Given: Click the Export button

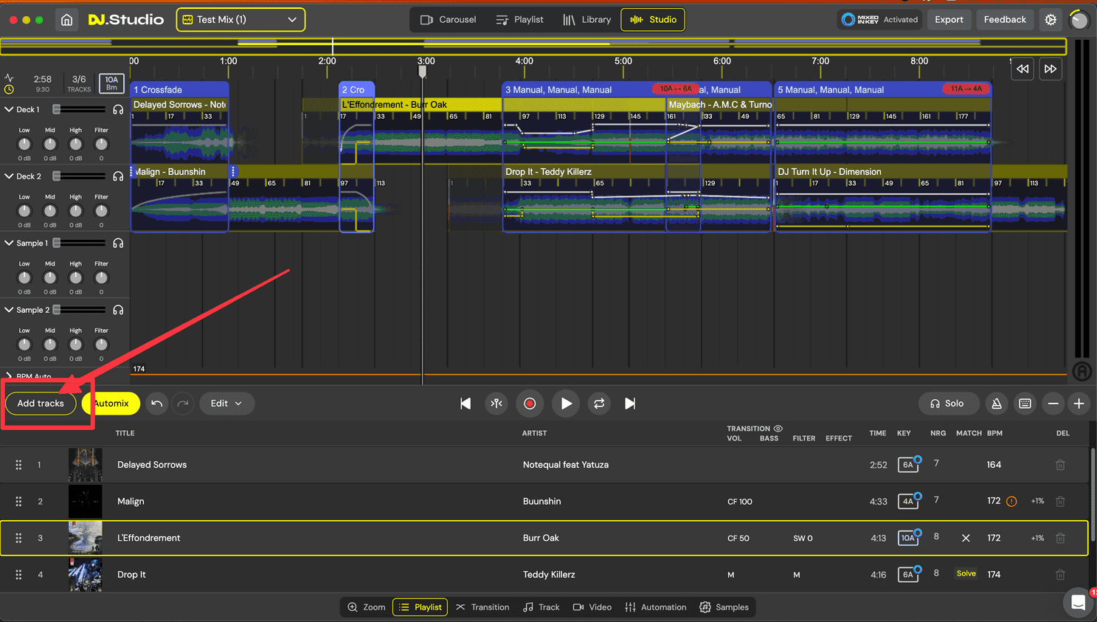Looking at the screenshot, I should point(949,20).
